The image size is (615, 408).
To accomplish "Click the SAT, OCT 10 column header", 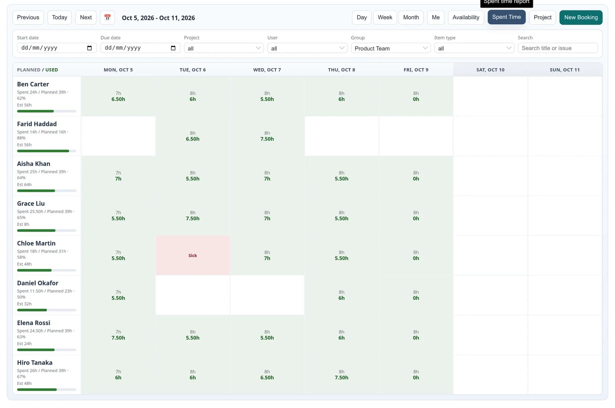I will [x=490, y=70].
